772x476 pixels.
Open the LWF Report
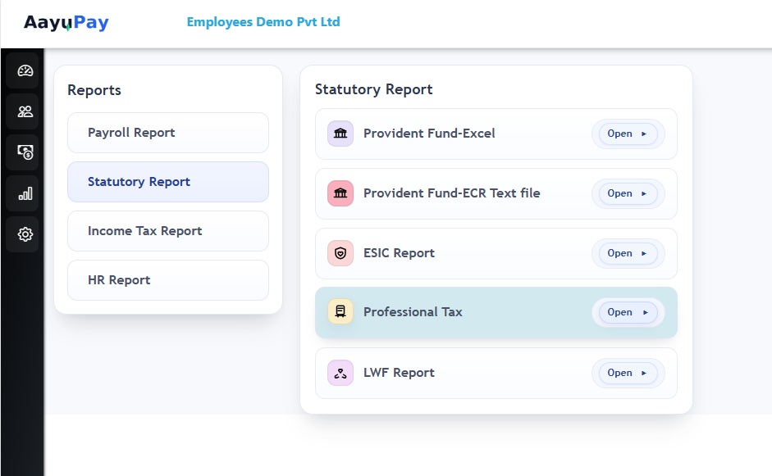(628, 373)
